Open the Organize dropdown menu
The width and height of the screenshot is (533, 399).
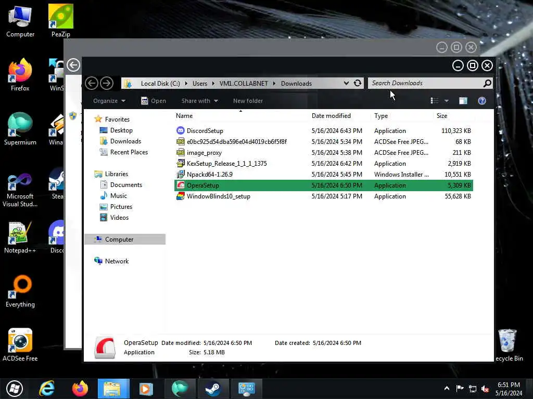[109, 101]
